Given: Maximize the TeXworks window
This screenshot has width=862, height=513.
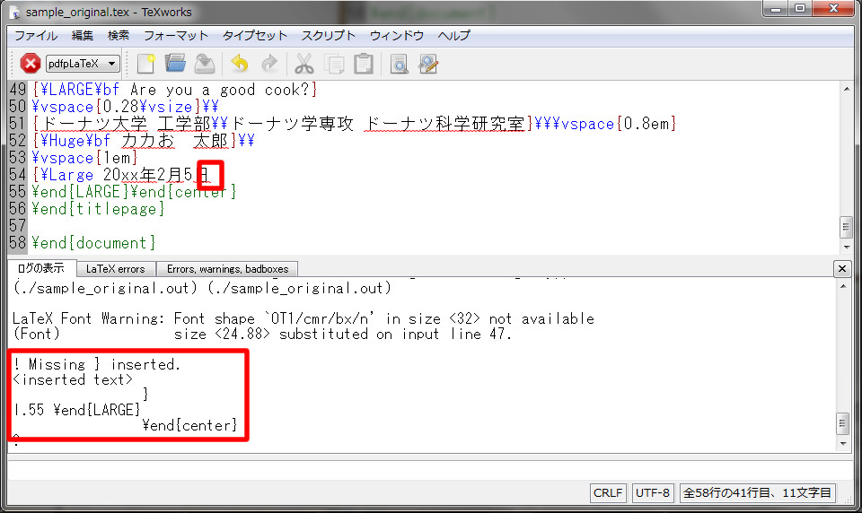Looking at the screenshot, I should point(800,9).
